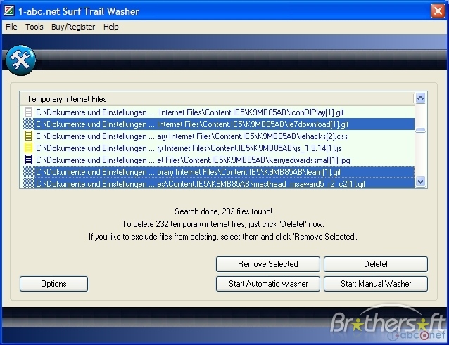Viewport: 449px width, 345px height.
Task: Open the Buy/Register menu
Action: tap(73, 27)
